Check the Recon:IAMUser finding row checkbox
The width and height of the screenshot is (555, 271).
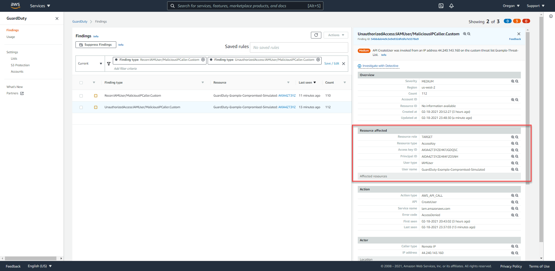point(81,96)
